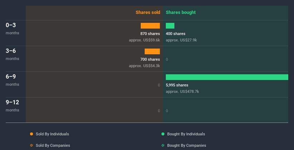Select the 'Bought By Individuals' legend label
Screen dimensions: 294x150
pyautogui.click(x=186, y=134)
